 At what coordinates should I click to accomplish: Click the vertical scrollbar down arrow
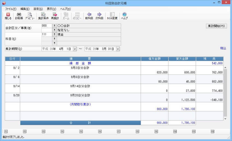tap(225, 119)
